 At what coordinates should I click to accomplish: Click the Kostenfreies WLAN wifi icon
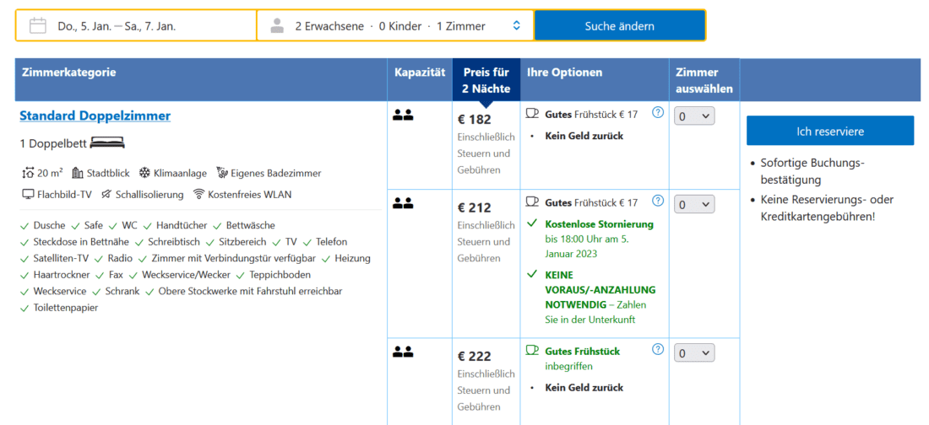[199, 194]
